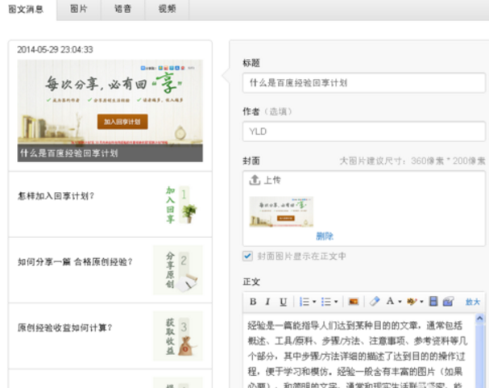Switch to the 视频 tab
Viewport: 489px width, 388px height.
point(167,9)
